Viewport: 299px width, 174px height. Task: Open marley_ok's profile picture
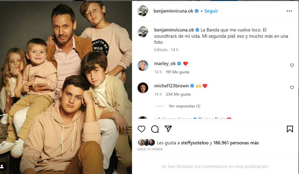[143, 65]
